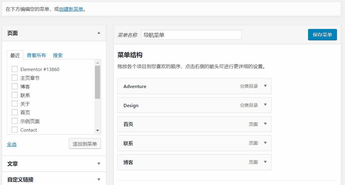
Task: Collapse the 页面 panel
Action: tap(99, 33)
